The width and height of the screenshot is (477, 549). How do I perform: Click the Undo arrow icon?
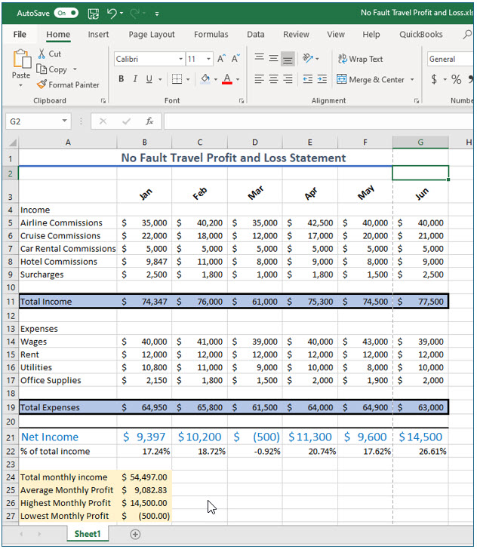click(112, 14)
